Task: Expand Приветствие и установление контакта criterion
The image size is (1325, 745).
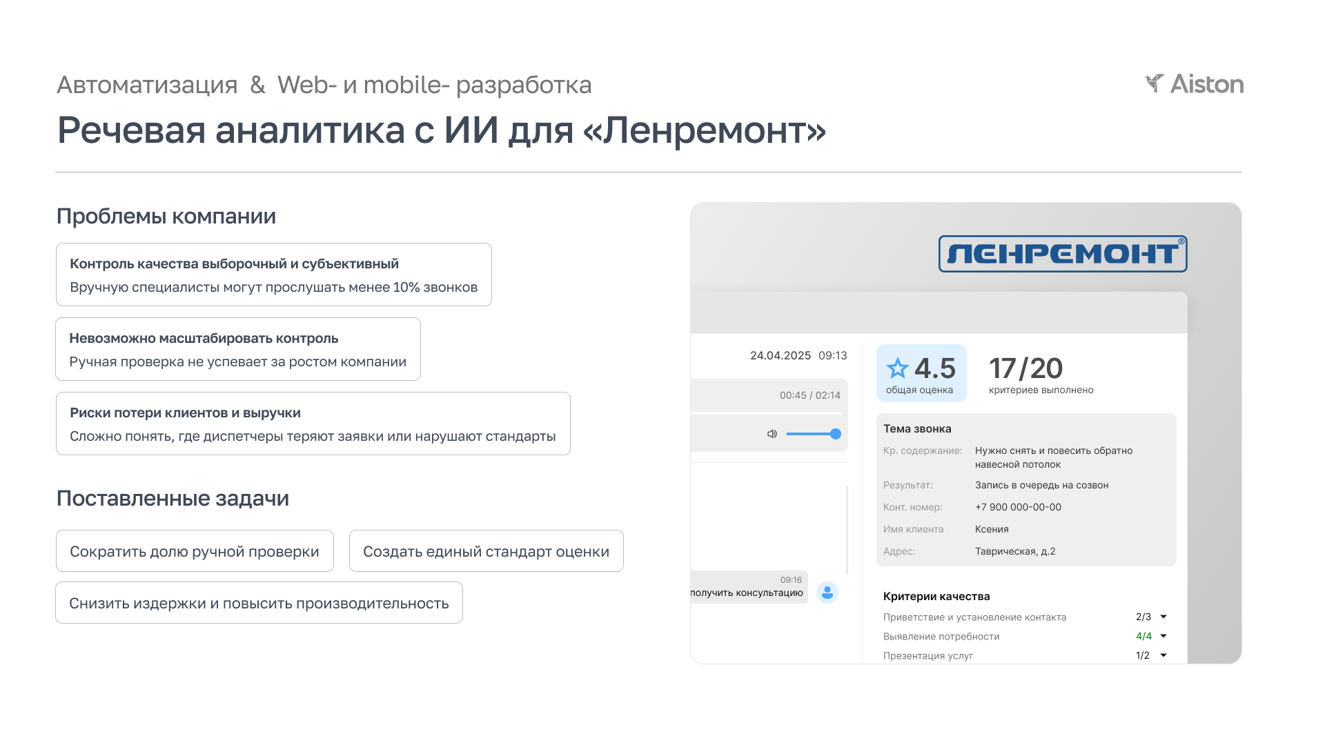Action: 1164,617
